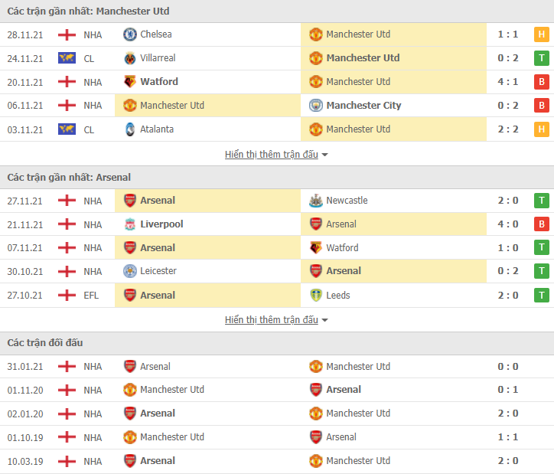Screen dimensions: 554x474
Task: Select the 31.01.21 Arsenal head-to-head row
Action: pyautogui.click(x=277, y=367)
